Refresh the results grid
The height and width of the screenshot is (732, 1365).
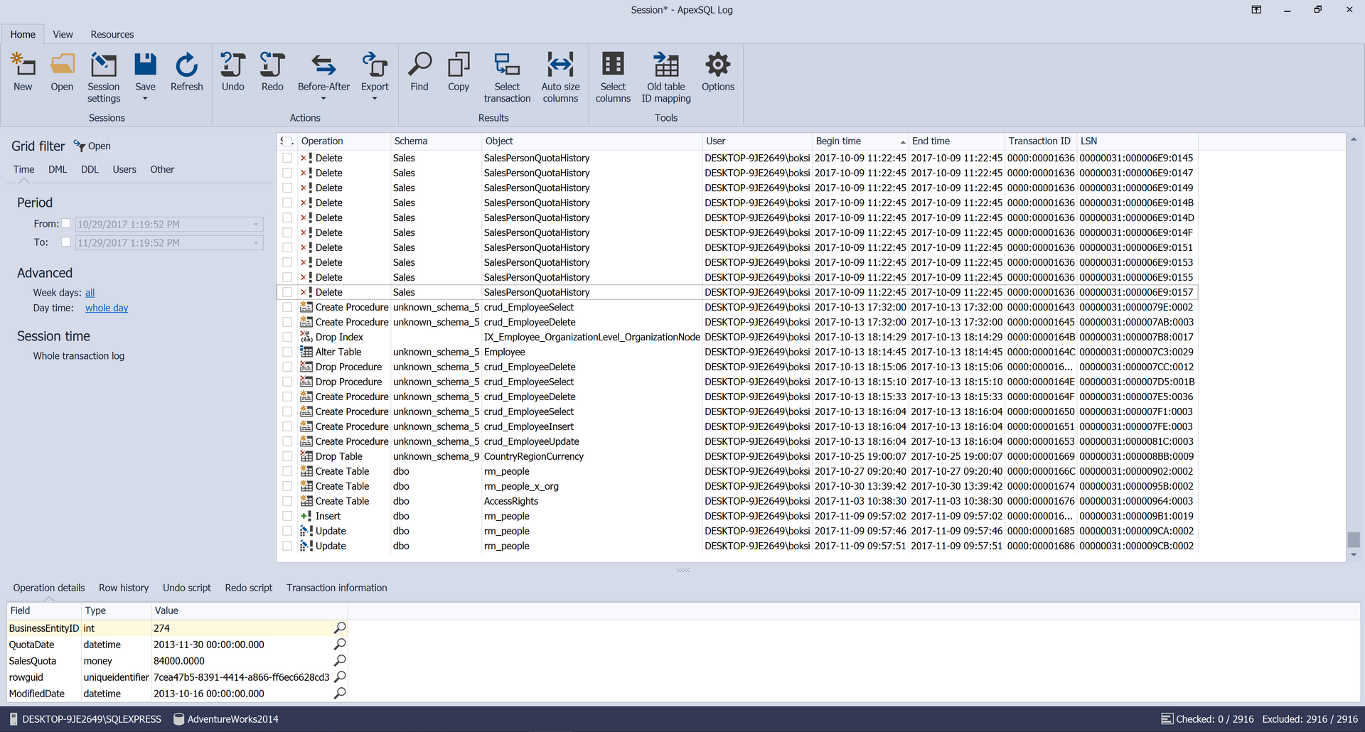187,71
